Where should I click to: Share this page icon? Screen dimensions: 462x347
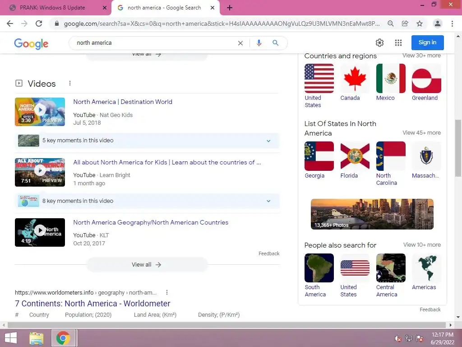[405, 23]
